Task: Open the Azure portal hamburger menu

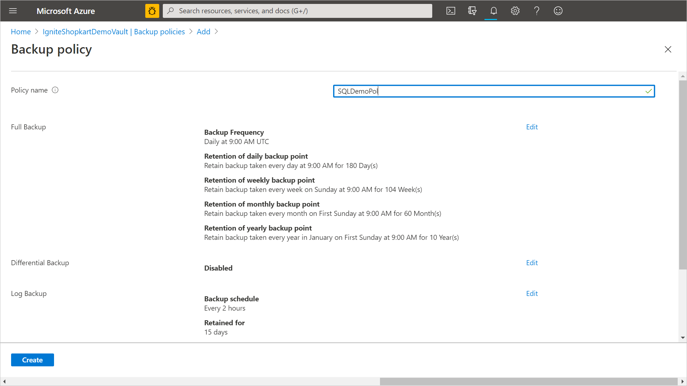Action: (x=13, y=11)
